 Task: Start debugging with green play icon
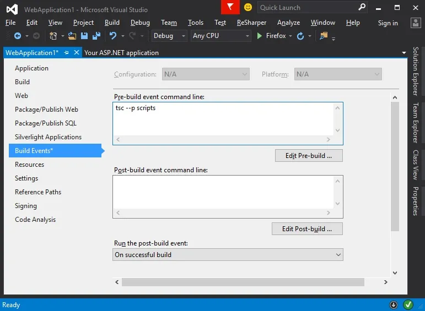tap(260, 36)
